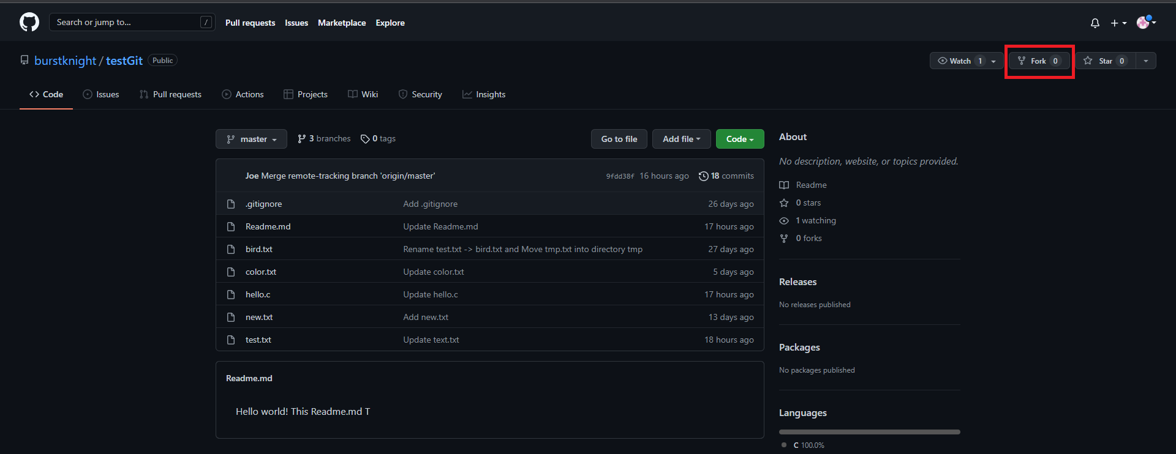1176x454 pixels.
Task: Open the new.txt file
Action: [x=259, y=317]
